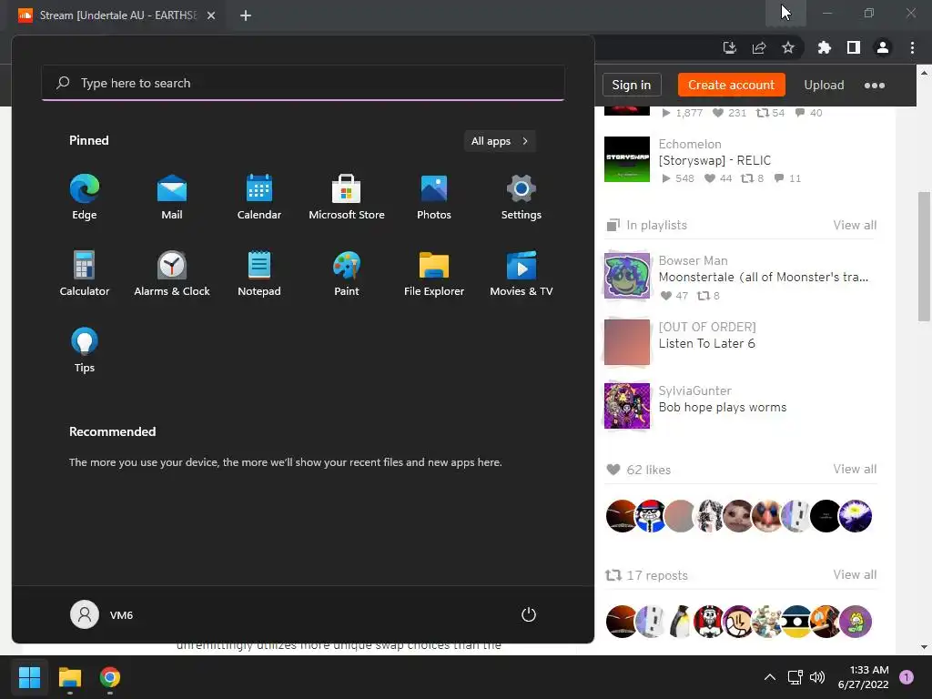Open a new Chrome tab
Viewport: 932px width, 699px height.
point(246,15)
